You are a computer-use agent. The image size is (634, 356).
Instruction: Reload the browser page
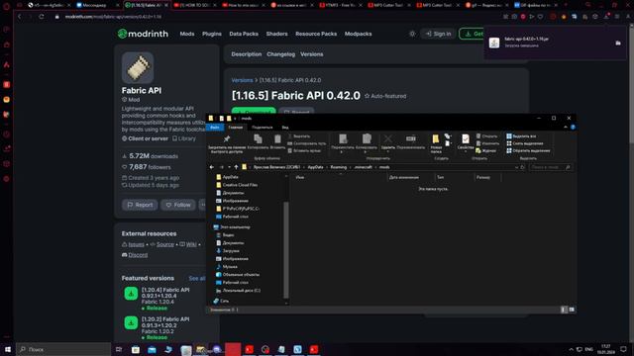42,17
